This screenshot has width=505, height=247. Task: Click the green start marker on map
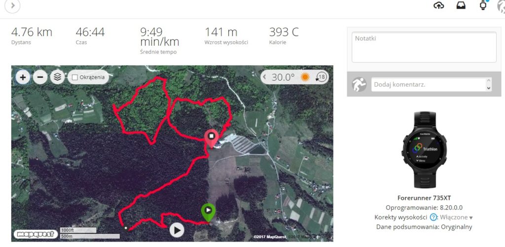(209, 213)
